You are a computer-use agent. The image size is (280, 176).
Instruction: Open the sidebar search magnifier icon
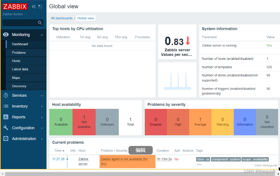[40, 22]
